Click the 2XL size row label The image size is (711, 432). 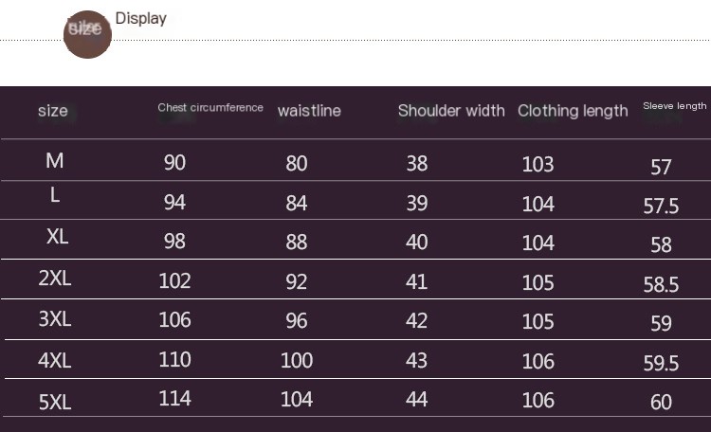[x=55, y=279]
